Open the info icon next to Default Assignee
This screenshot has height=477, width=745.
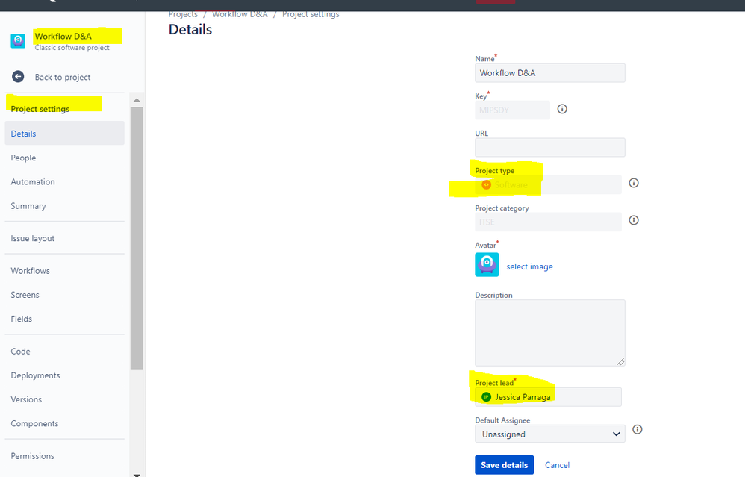pos(638,429)
